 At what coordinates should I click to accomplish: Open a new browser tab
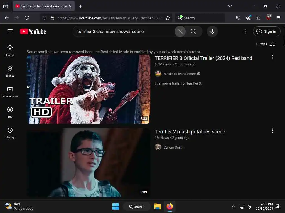[x=80, y=6]
